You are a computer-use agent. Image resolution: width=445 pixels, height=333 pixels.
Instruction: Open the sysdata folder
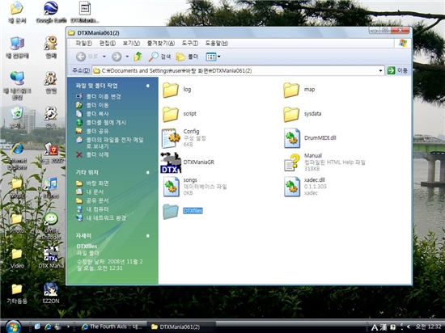(x=303, y=114)
